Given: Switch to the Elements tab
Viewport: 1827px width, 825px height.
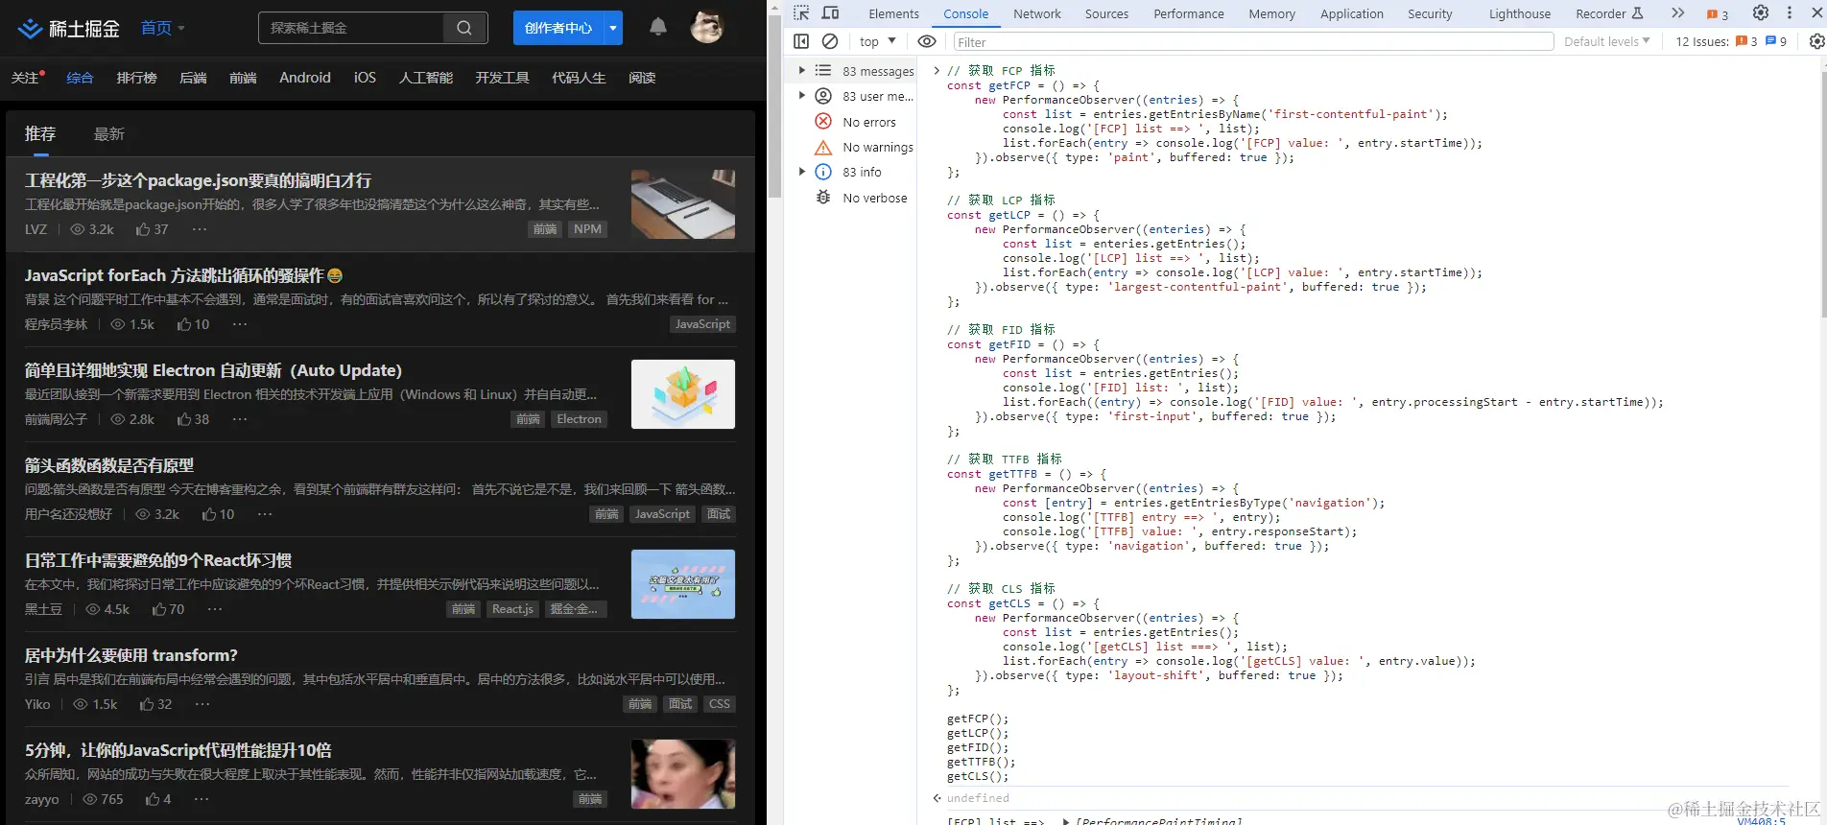Looking at the screenshot, I should pos(893,13).
